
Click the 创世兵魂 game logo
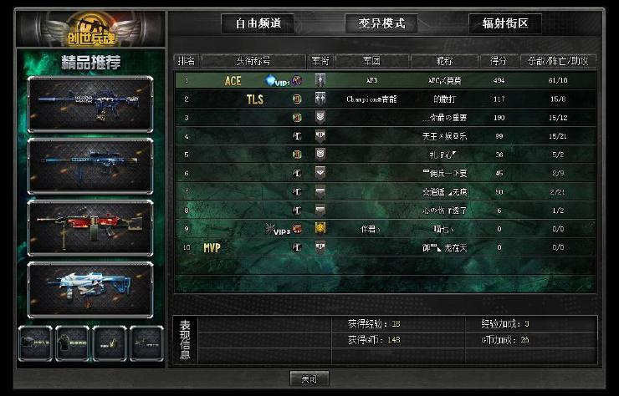(x=91, y=30)
